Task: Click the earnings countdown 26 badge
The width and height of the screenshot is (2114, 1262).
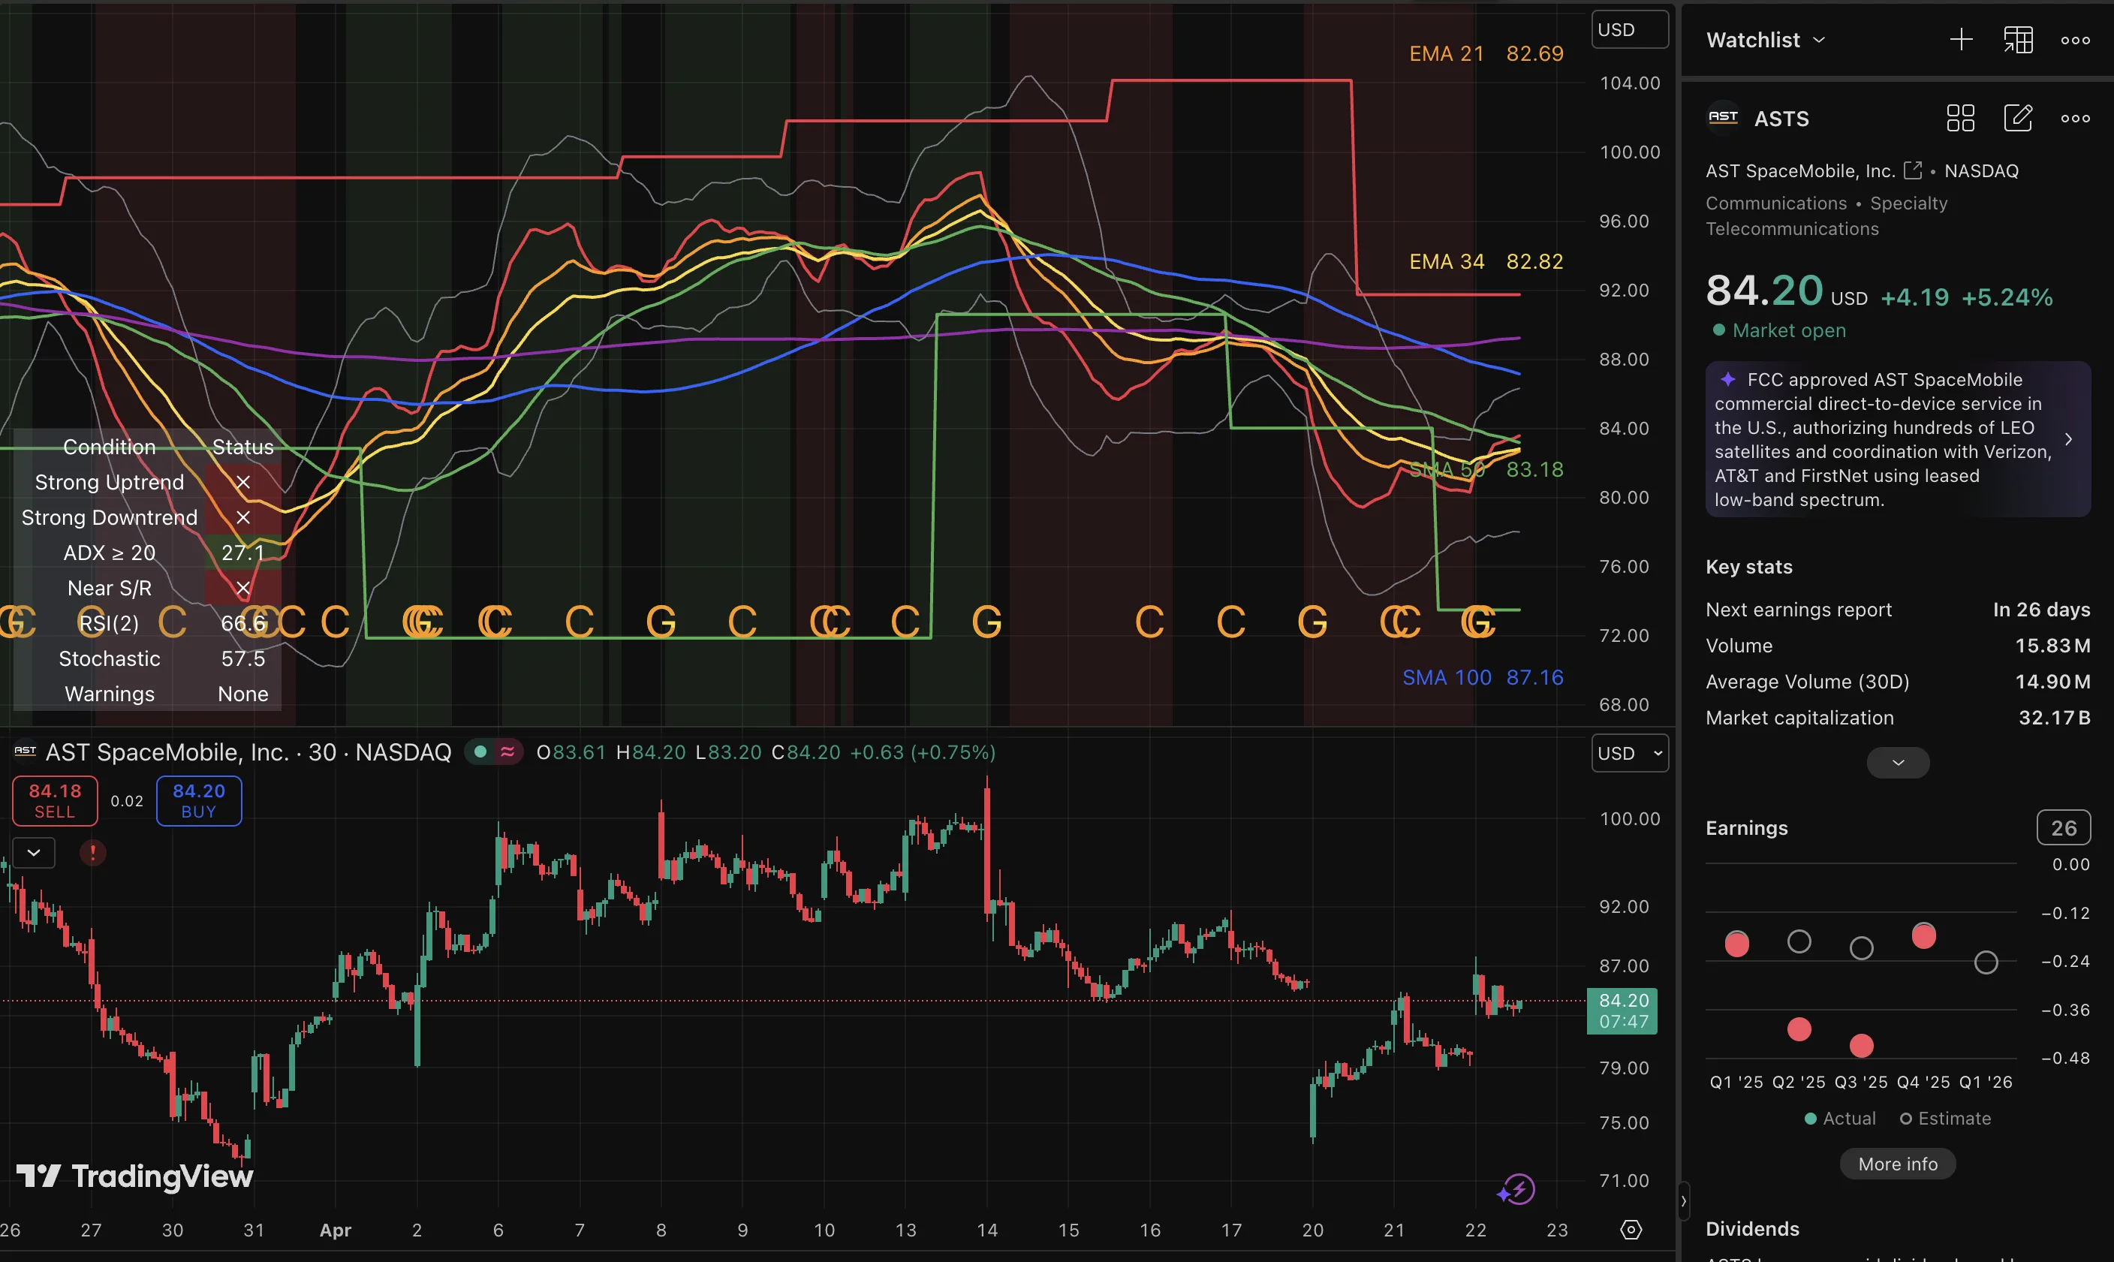Action: click(2063, 827)
